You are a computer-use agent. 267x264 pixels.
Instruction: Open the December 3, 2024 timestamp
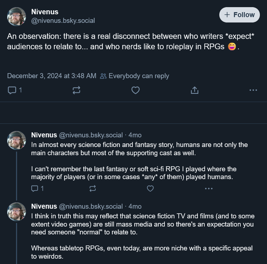(x=52, y=76)
